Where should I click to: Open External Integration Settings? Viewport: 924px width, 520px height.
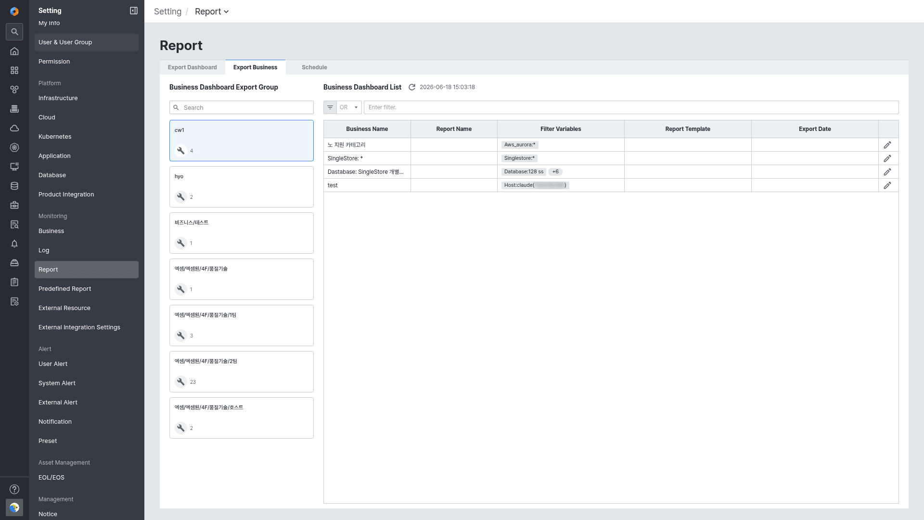point(87,327)
